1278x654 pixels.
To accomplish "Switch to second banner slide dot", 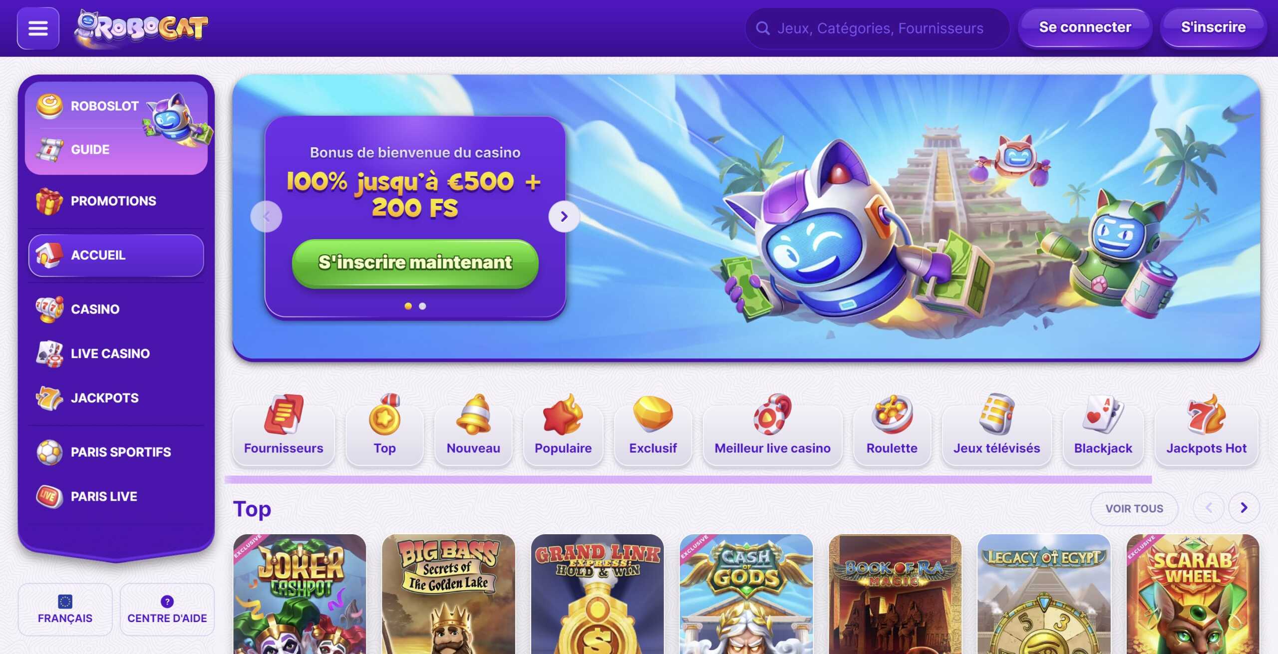I will [422, 306].
